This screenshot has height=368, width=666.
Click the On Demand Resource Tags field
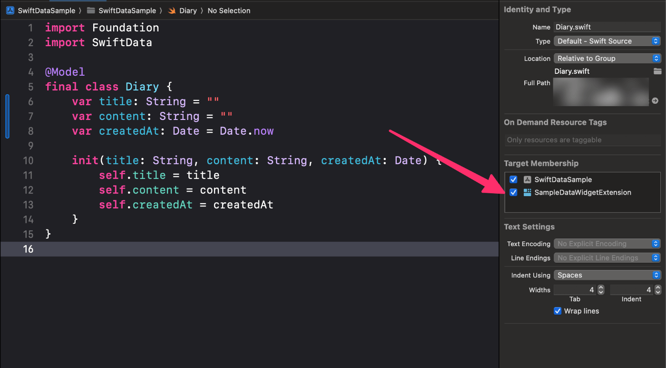coord(582,140)
